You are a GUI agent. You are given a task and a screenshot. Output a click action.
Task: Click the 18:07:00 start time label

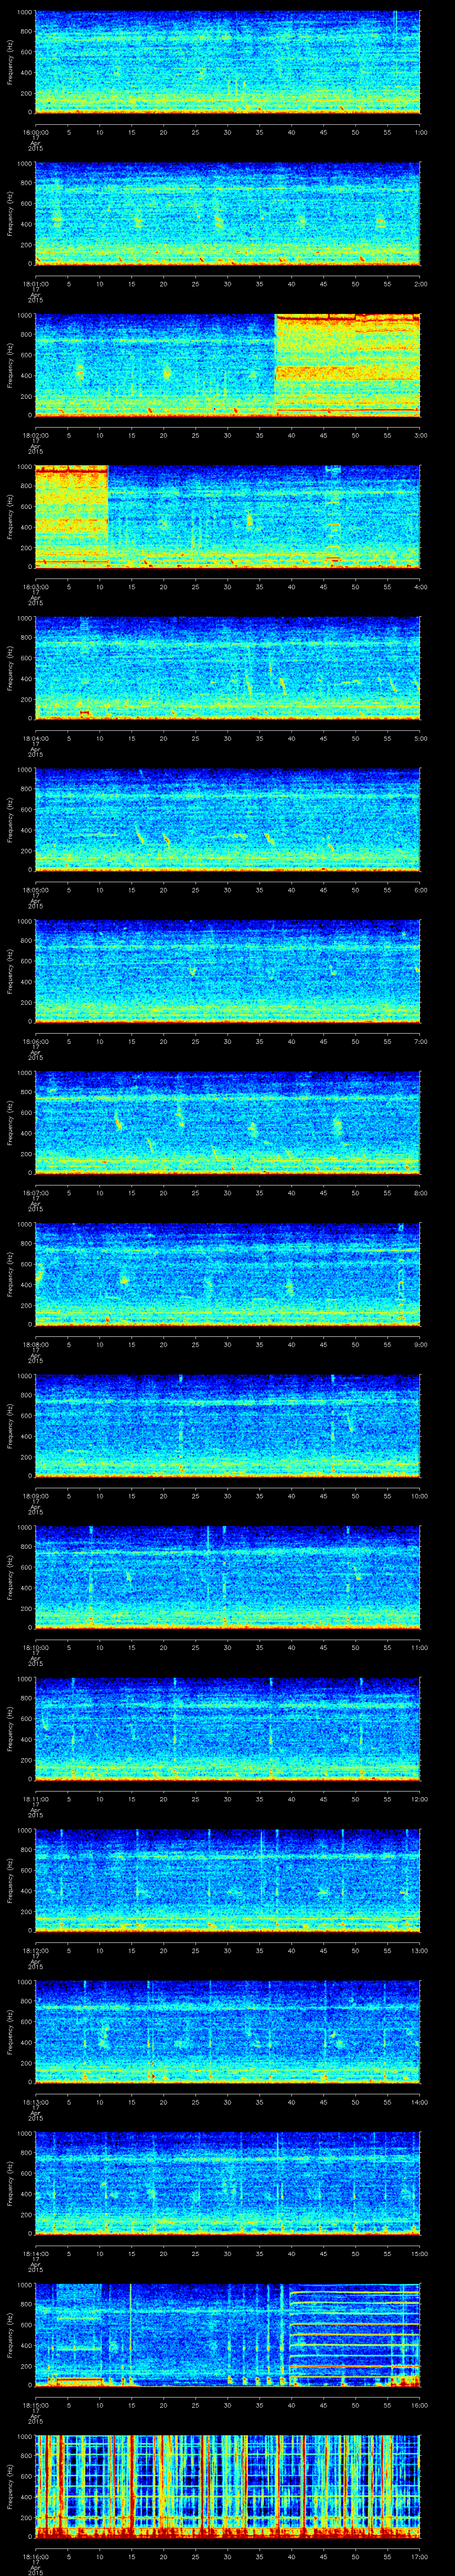click(35, 1193)
